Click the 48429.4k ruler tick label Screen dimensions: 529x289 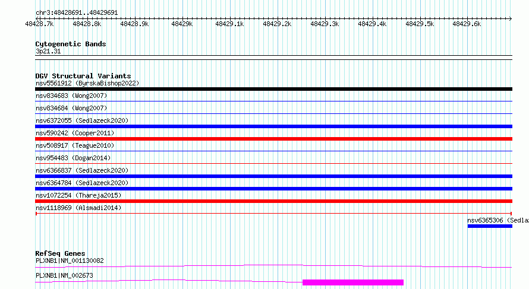tap(372, 24)
